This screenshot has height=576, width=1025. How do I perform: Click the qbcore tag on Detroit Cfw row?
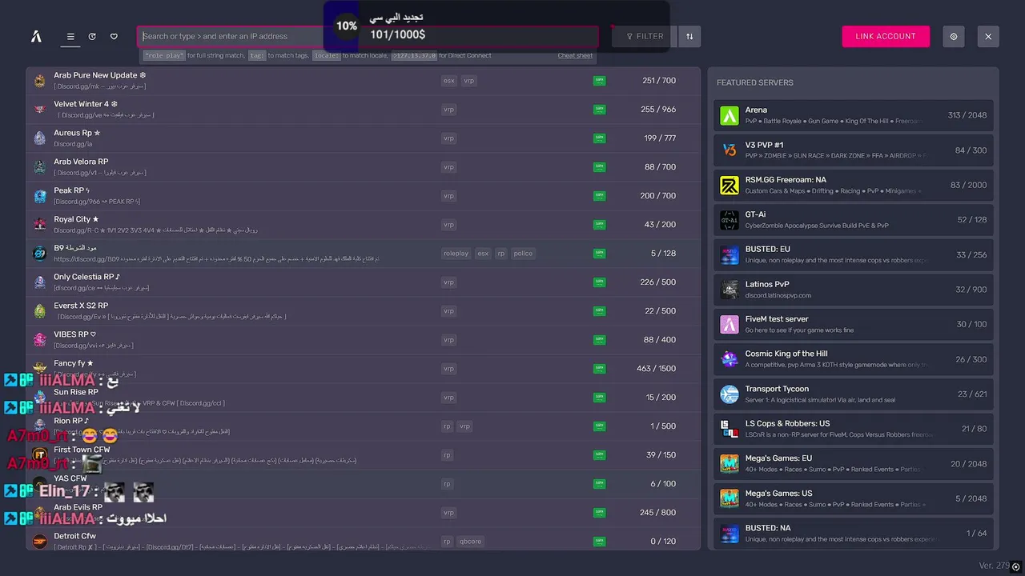pyautogui.click(x=470, y=542)
